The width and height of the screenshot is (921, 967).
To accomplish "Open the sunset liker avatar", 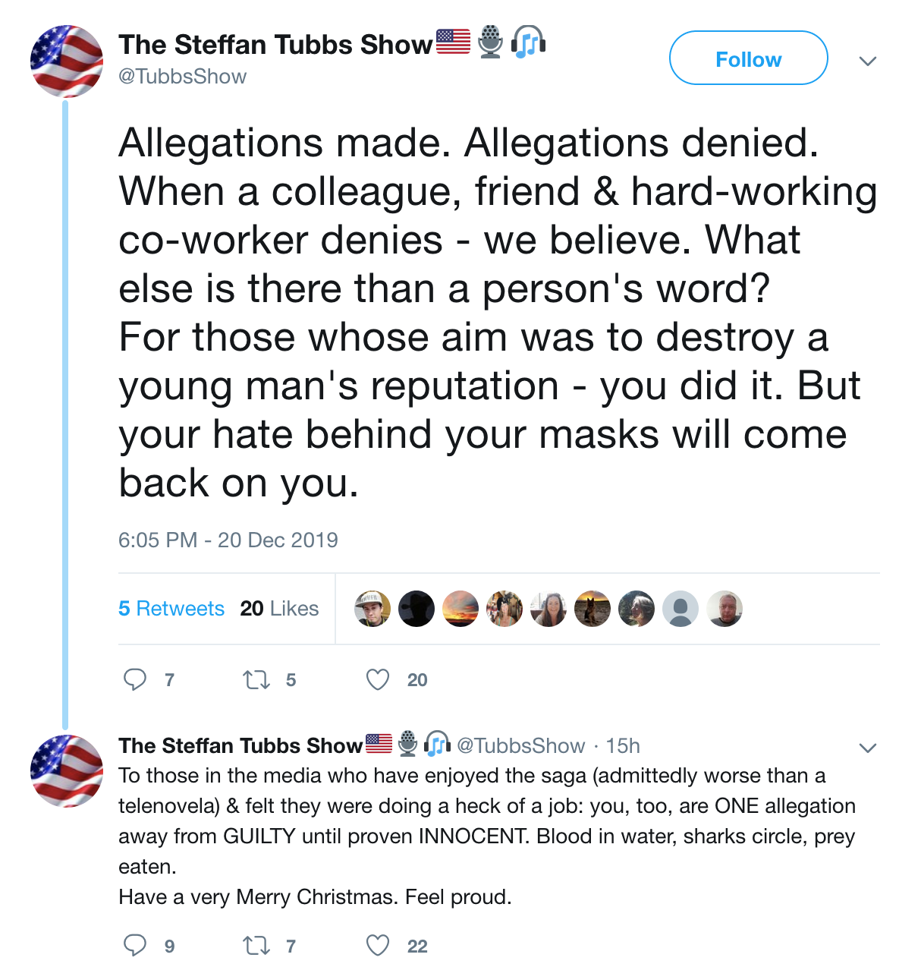I will pos(460,609).
